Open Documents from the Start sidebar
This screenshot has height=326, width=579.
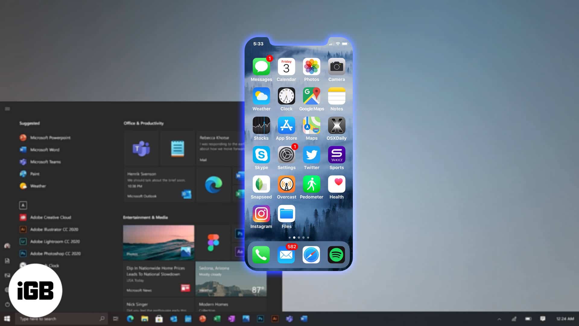(x=8, y=261)
